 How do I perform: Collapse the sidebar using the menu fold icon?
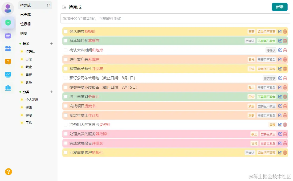(x=64, y=7)
